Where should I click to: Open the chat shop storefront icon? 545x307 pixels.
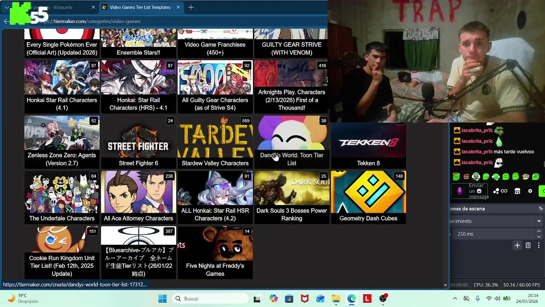click(x=517, y=191)
